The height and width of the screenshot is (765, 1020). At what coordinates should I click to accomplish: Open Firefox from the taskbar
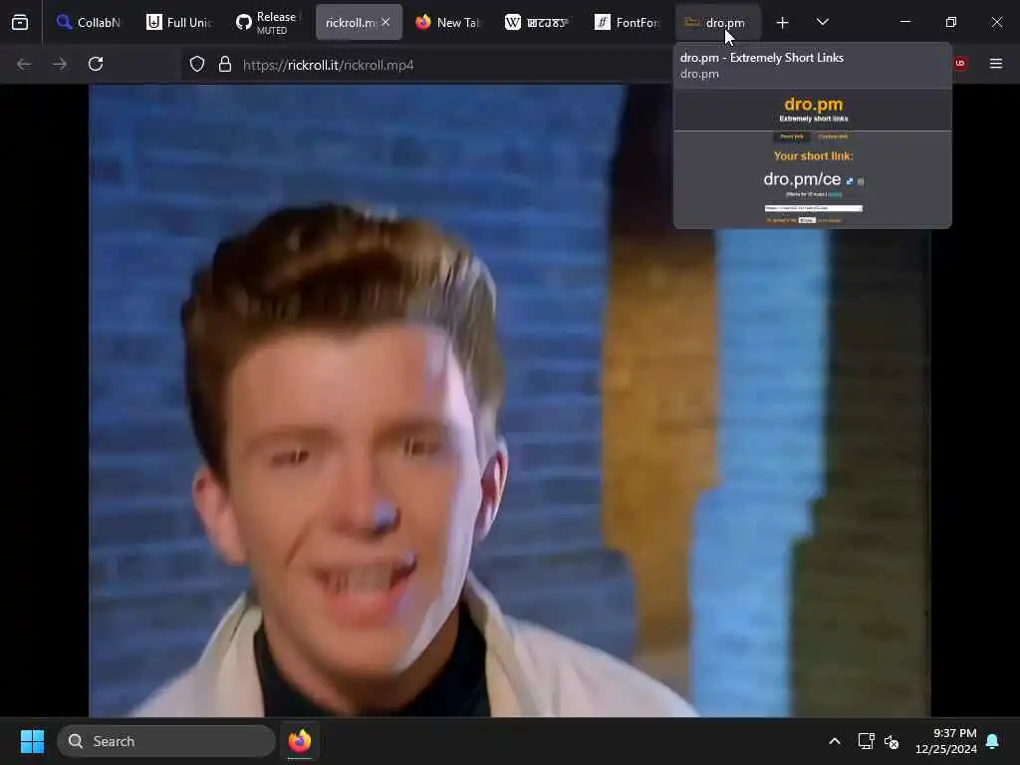coord(300,741)
